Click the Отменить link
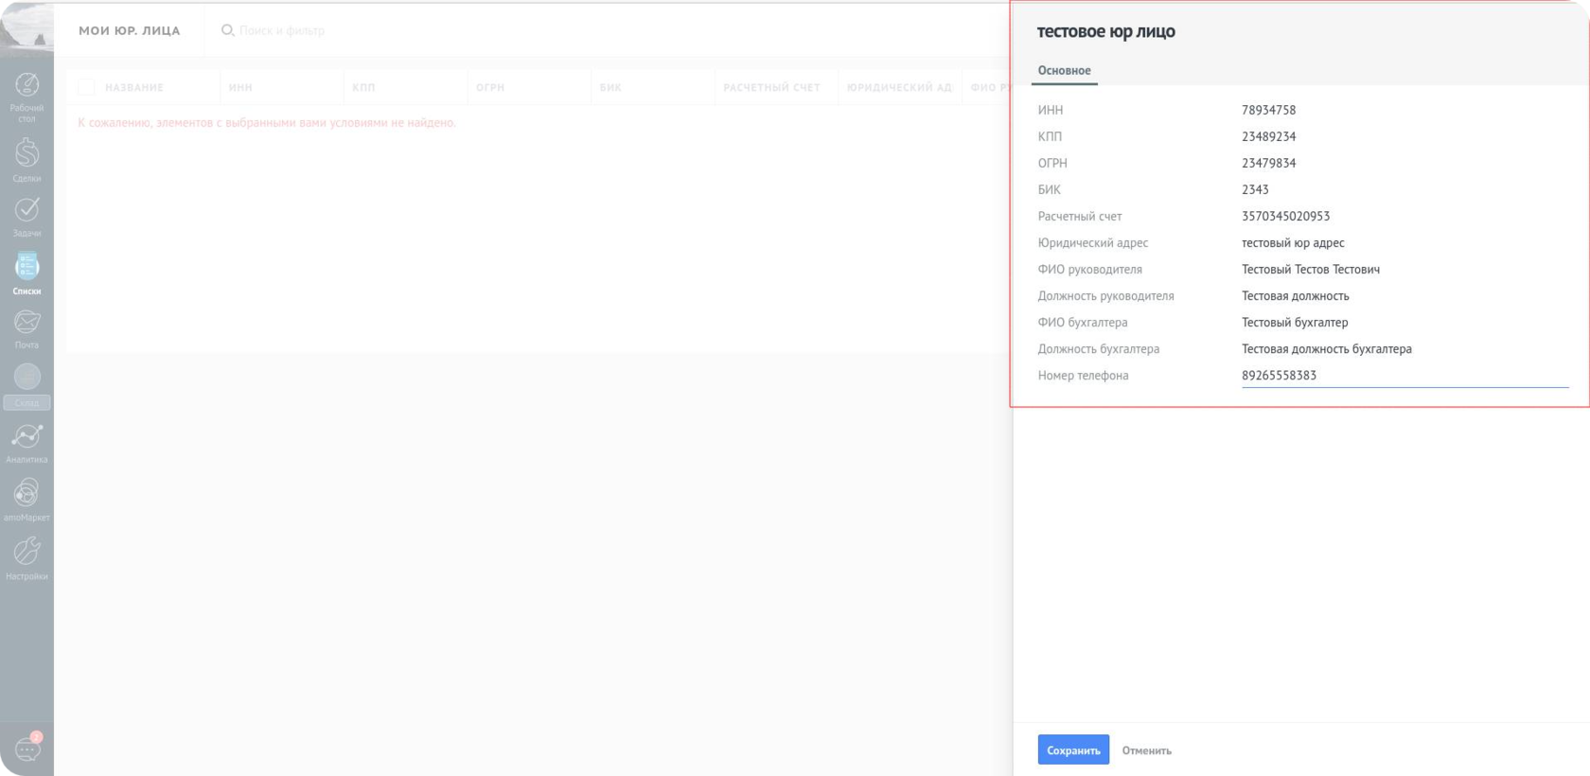 (x=1146, y=750)
